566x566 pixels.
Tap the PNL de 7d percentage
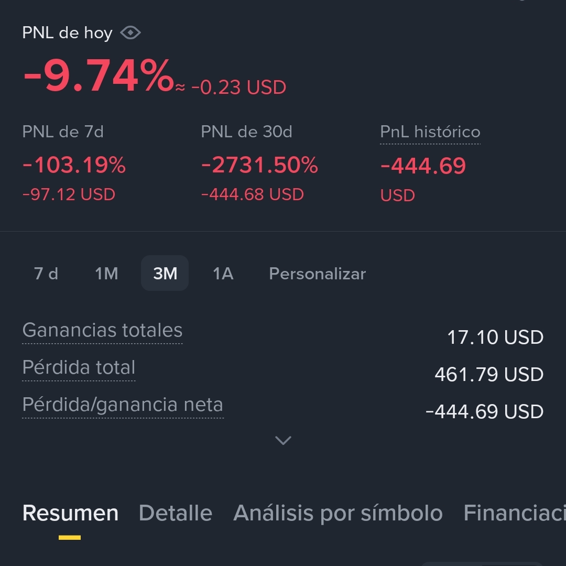coord(74,165)
